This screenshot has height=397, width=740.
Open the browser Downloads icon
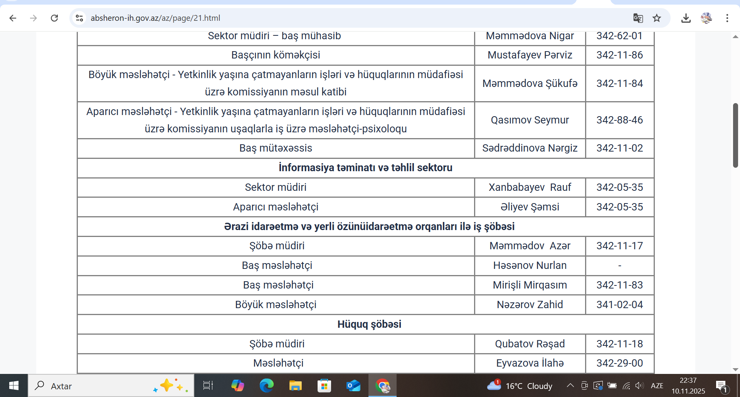(686, 18)
